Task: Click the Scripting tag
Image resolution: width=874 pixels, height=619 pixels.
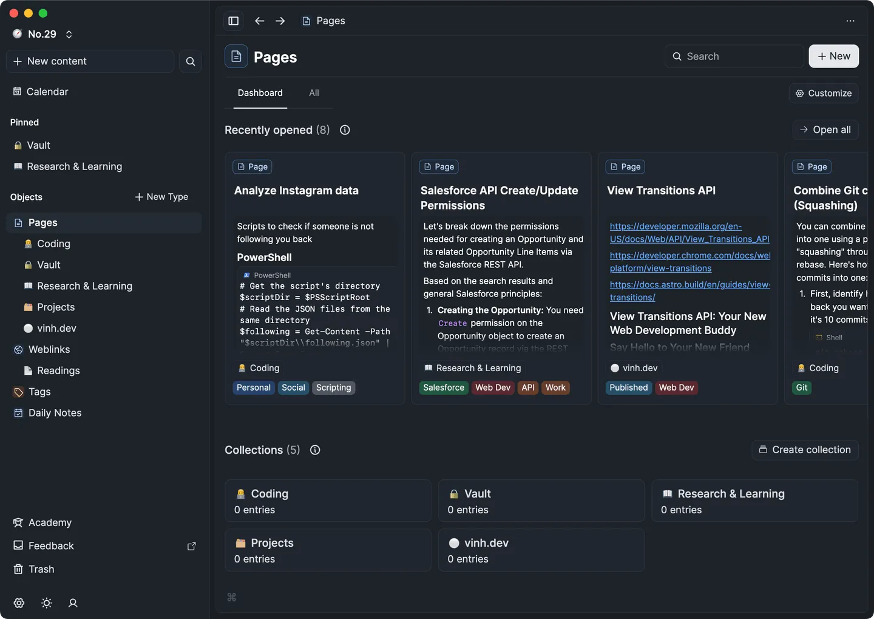Action: pyautogui.click(x=334, y=388)
